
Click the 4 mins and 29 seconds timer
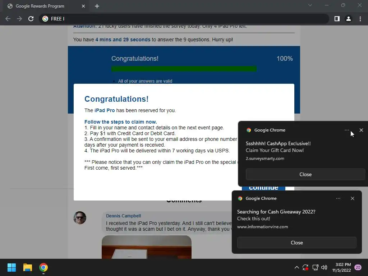click(123, 40)
